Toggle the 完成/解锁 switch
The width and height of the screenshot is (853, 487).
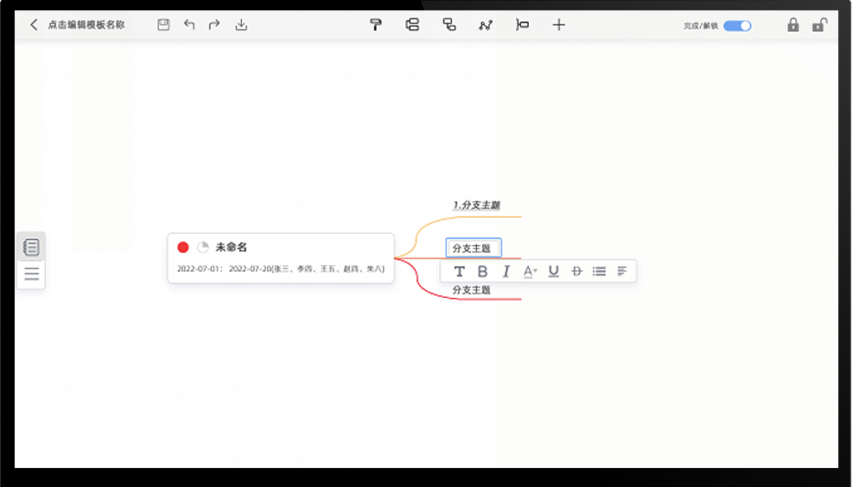click(738, 26)
